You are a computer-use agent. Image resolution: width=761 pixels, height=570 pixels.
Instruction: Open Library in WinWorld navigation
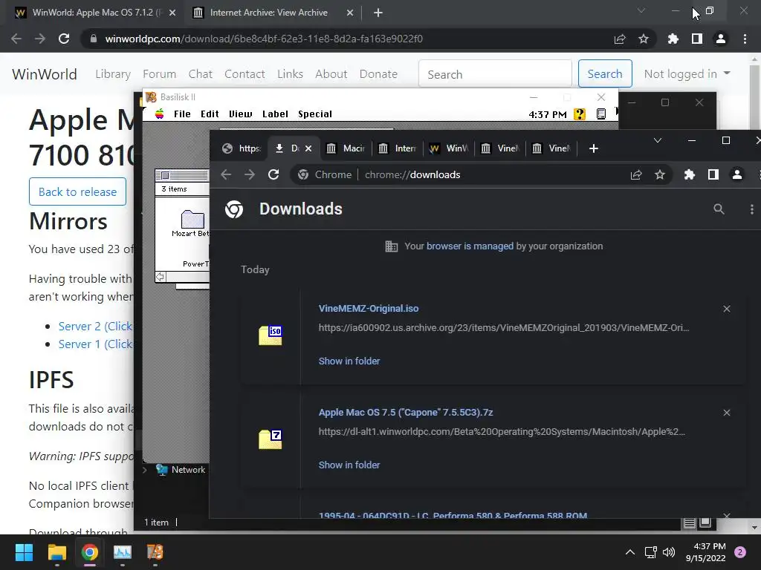point(113,74)
